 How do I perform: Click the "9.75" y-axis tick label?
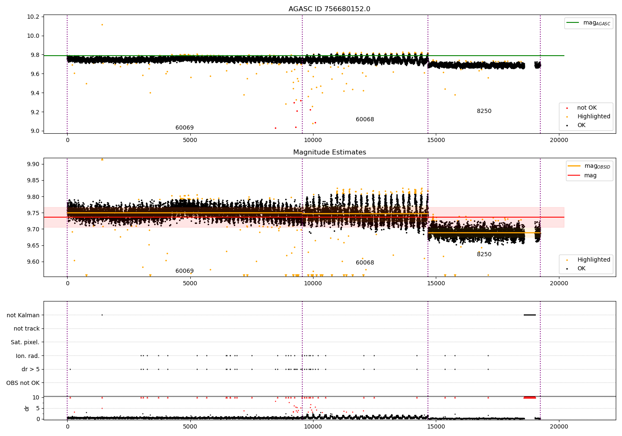tap(33, 213)
